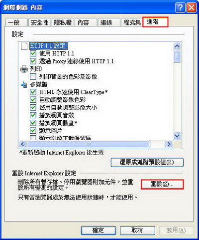Click the vertical scrollbar thumb in settings list
Image resolution: width=199 pixels, height=240 pixels.
tap(177, 56)
